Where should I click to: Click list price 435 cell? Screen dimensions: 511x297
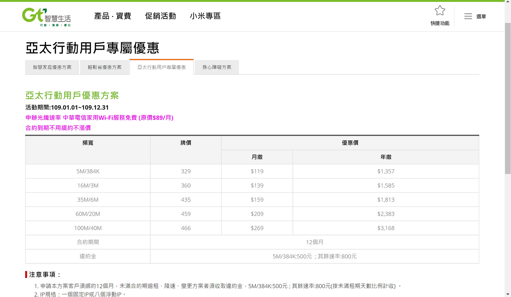pos(186,200)
